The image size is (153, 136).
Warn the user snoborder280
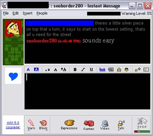click(x=31, y=125)
